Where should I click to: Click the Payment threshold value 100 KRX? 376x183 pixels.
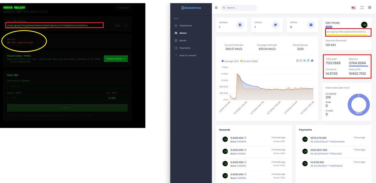point(331,45)
